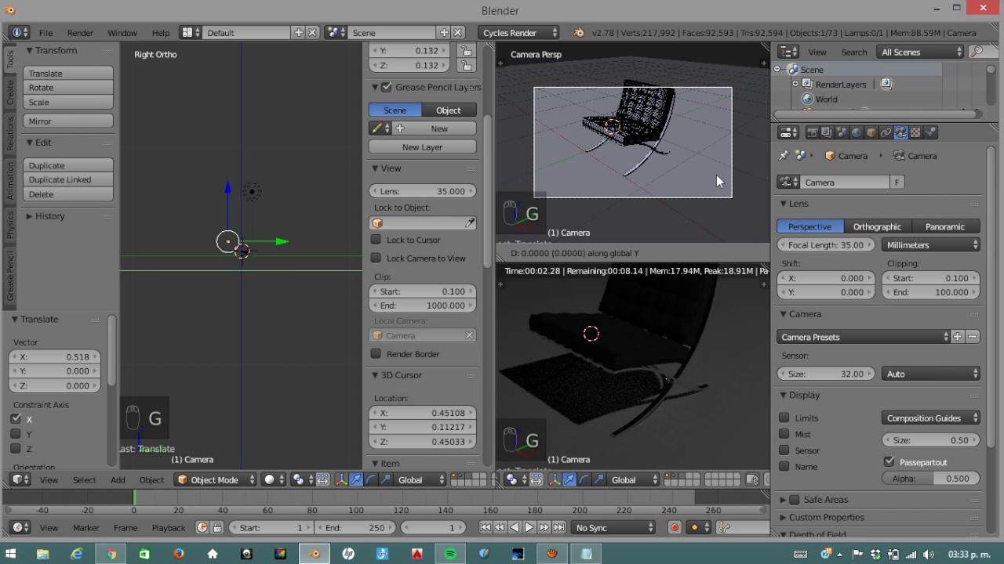This screenshot has width=1004, height=564.
Task: Adjust the composition guides Size slider
Action: pyautogui.click(x=931, y=440)
